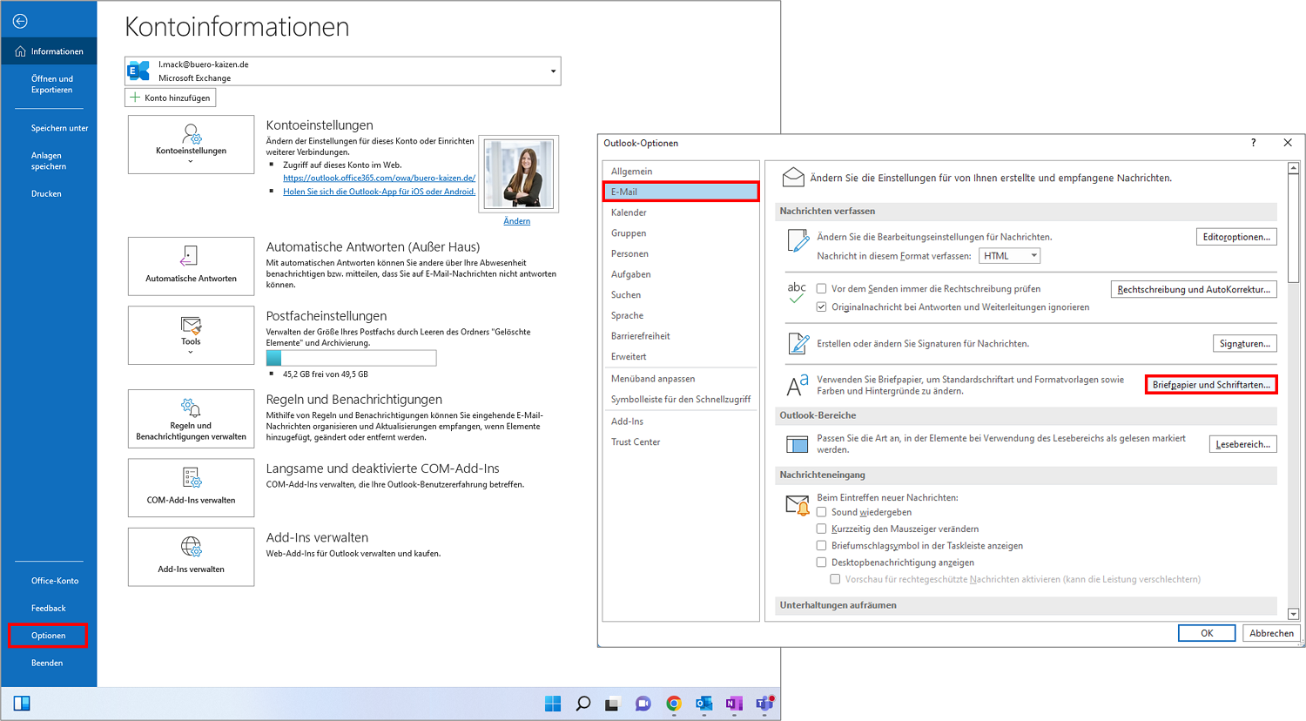Click the options dialog scrollbar down arrow
1306x721 pixels.
1293,614
